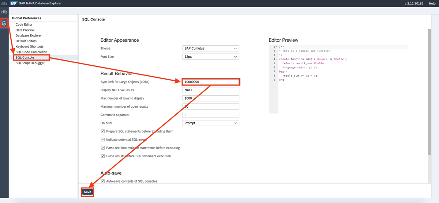Collapse the function fold arrow on line 4
This screenshot has width=439, height=203.
(x=277, y=59)
